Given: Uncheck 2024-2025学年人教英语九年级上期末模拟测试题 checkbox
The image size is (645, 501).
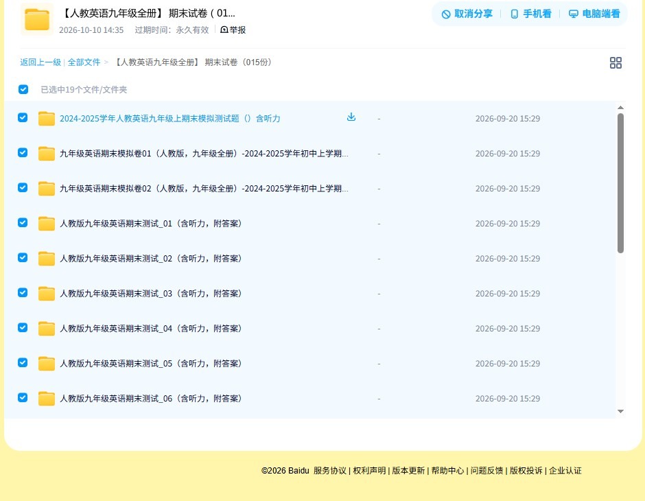Looking at the screenshot, I should point(23,117).
